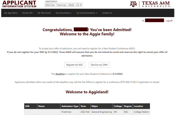Viewport: 175px width, 116px height.
Task: Open My Test Scores tab
Action: [x=44, y=13]
